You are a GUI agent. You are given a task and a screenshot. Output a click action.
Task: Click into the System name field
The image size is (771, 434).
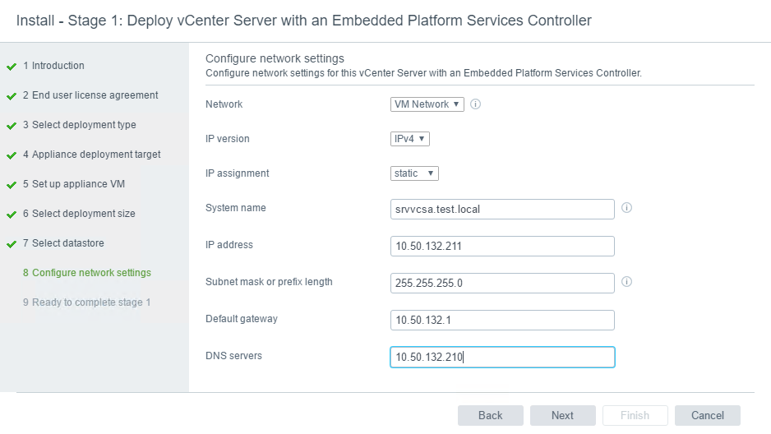[x=502, y=209]
